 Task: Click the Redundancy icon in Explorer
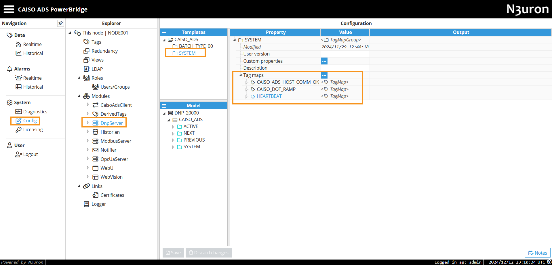(86, 51)
